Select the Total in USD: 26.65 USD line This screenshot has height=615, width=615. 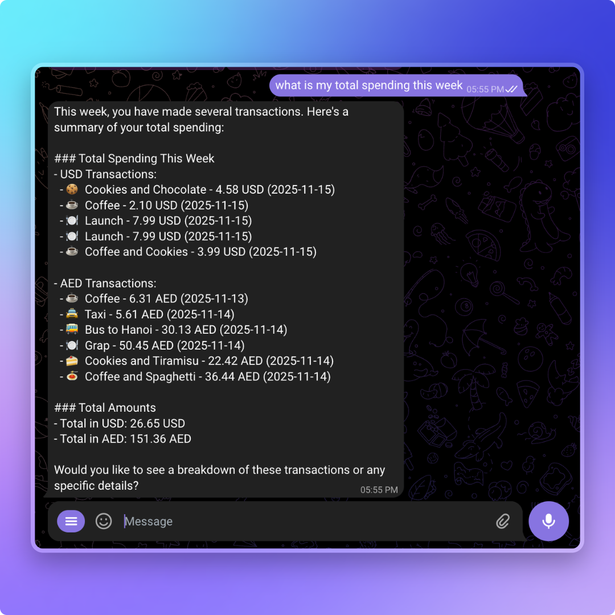click(x=120, y=423)
